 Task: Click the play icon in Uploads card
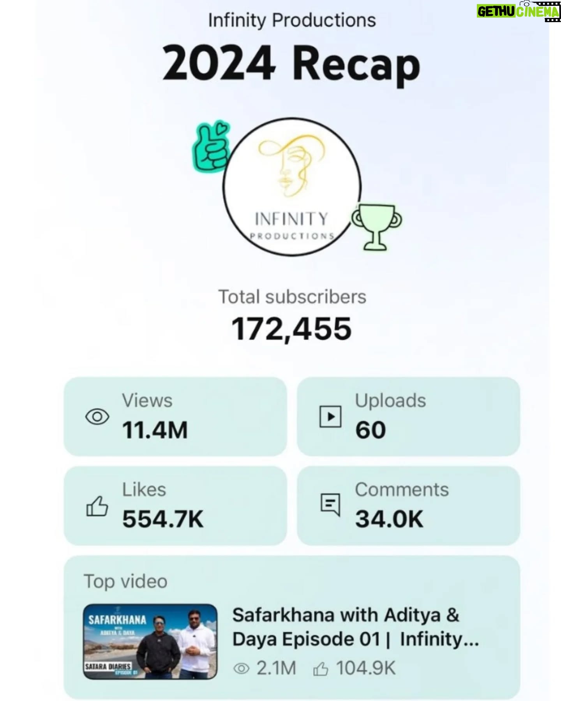[x=330, y=416]
